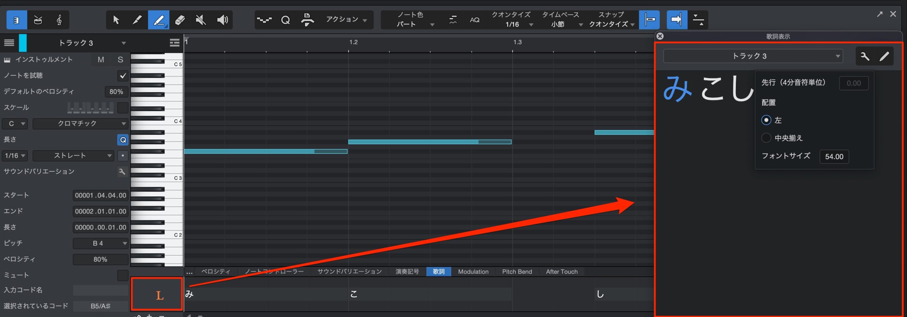Mute track with M button
This screenshot has width=907, height=317.
pos(101,60)
